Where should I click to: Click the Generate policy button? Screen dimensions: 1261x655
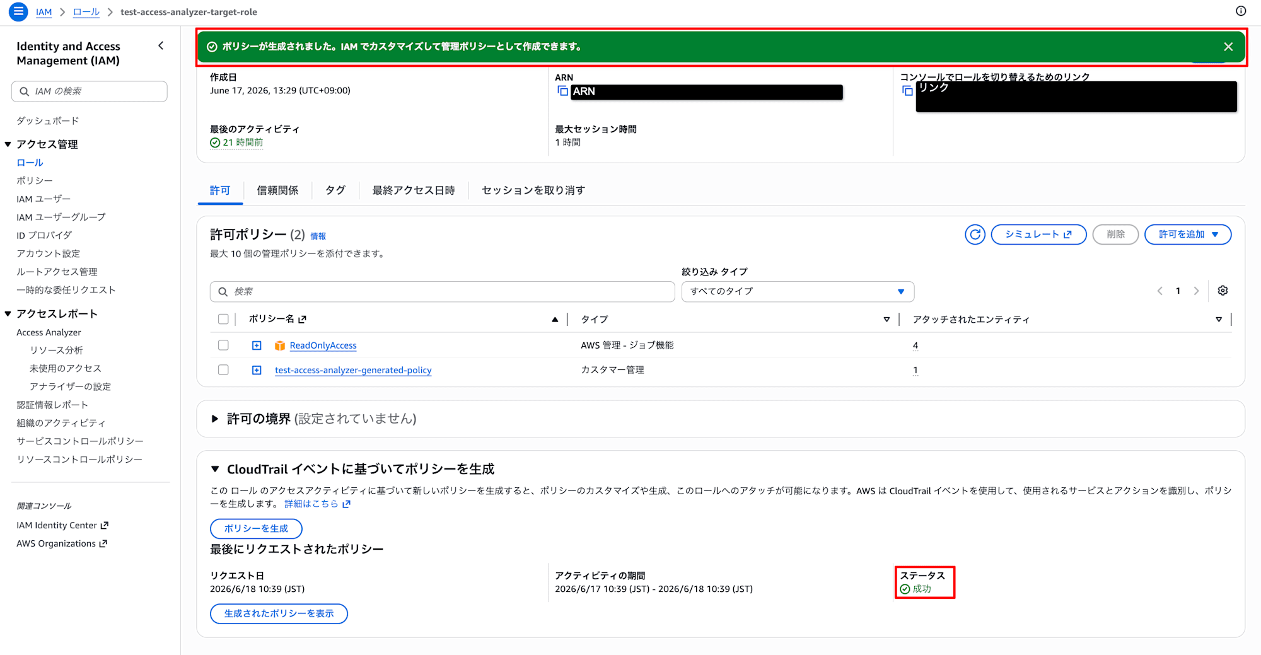(256, 528)
